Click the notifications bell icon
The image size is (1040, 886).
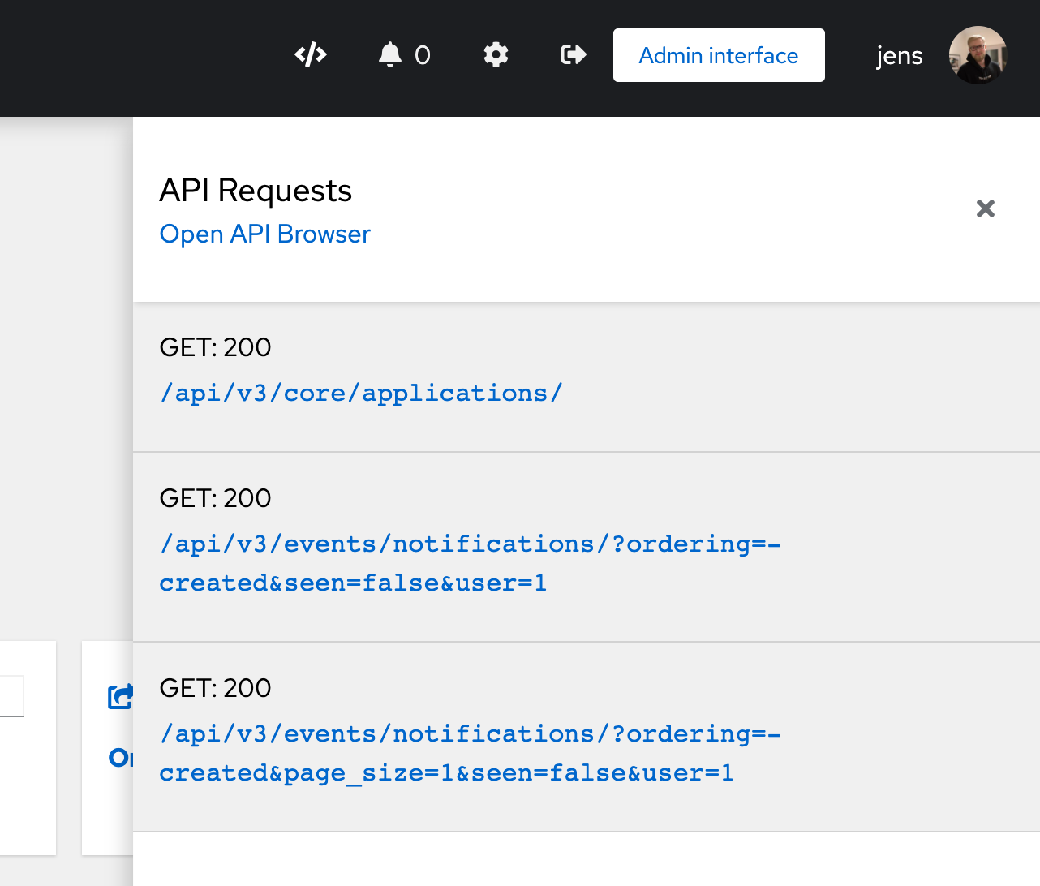(x=390, y=54)
